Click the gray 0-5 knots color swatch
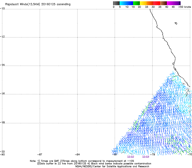Viewport: 192px width, 168px height. (x=116, y=3)
